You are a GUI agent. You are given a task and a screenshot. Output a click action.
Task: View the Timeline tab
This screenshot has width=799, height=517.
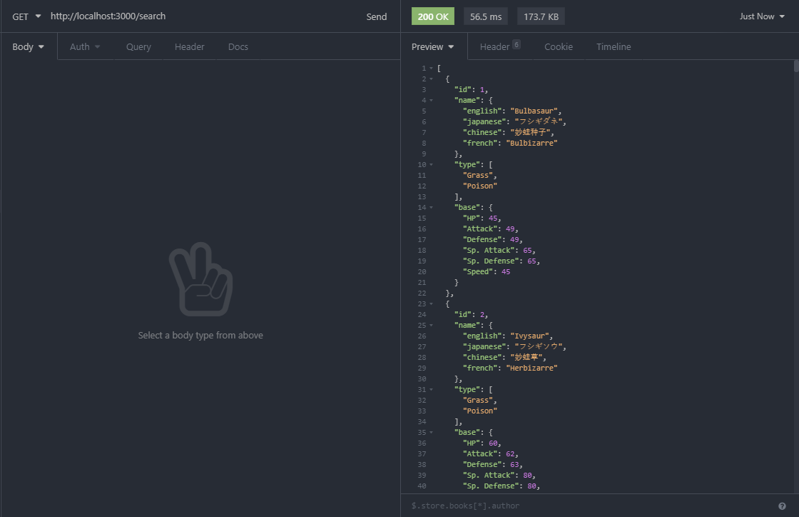click(x=613, y=46)
